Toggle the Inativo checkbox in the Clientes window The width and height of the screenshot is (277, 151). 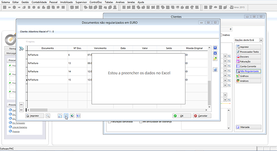point(221,35)
